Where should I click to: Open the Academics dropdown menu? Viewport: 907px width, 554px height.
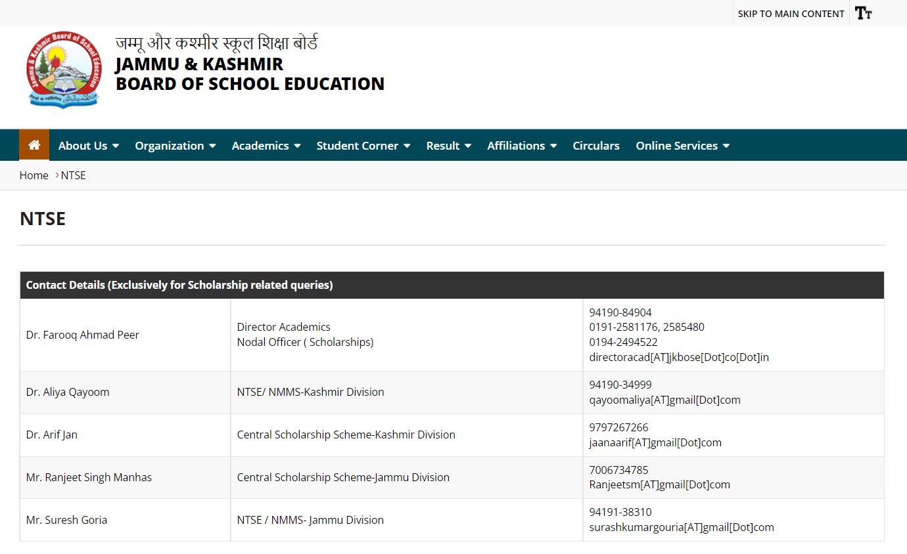[x=266, y=146]
